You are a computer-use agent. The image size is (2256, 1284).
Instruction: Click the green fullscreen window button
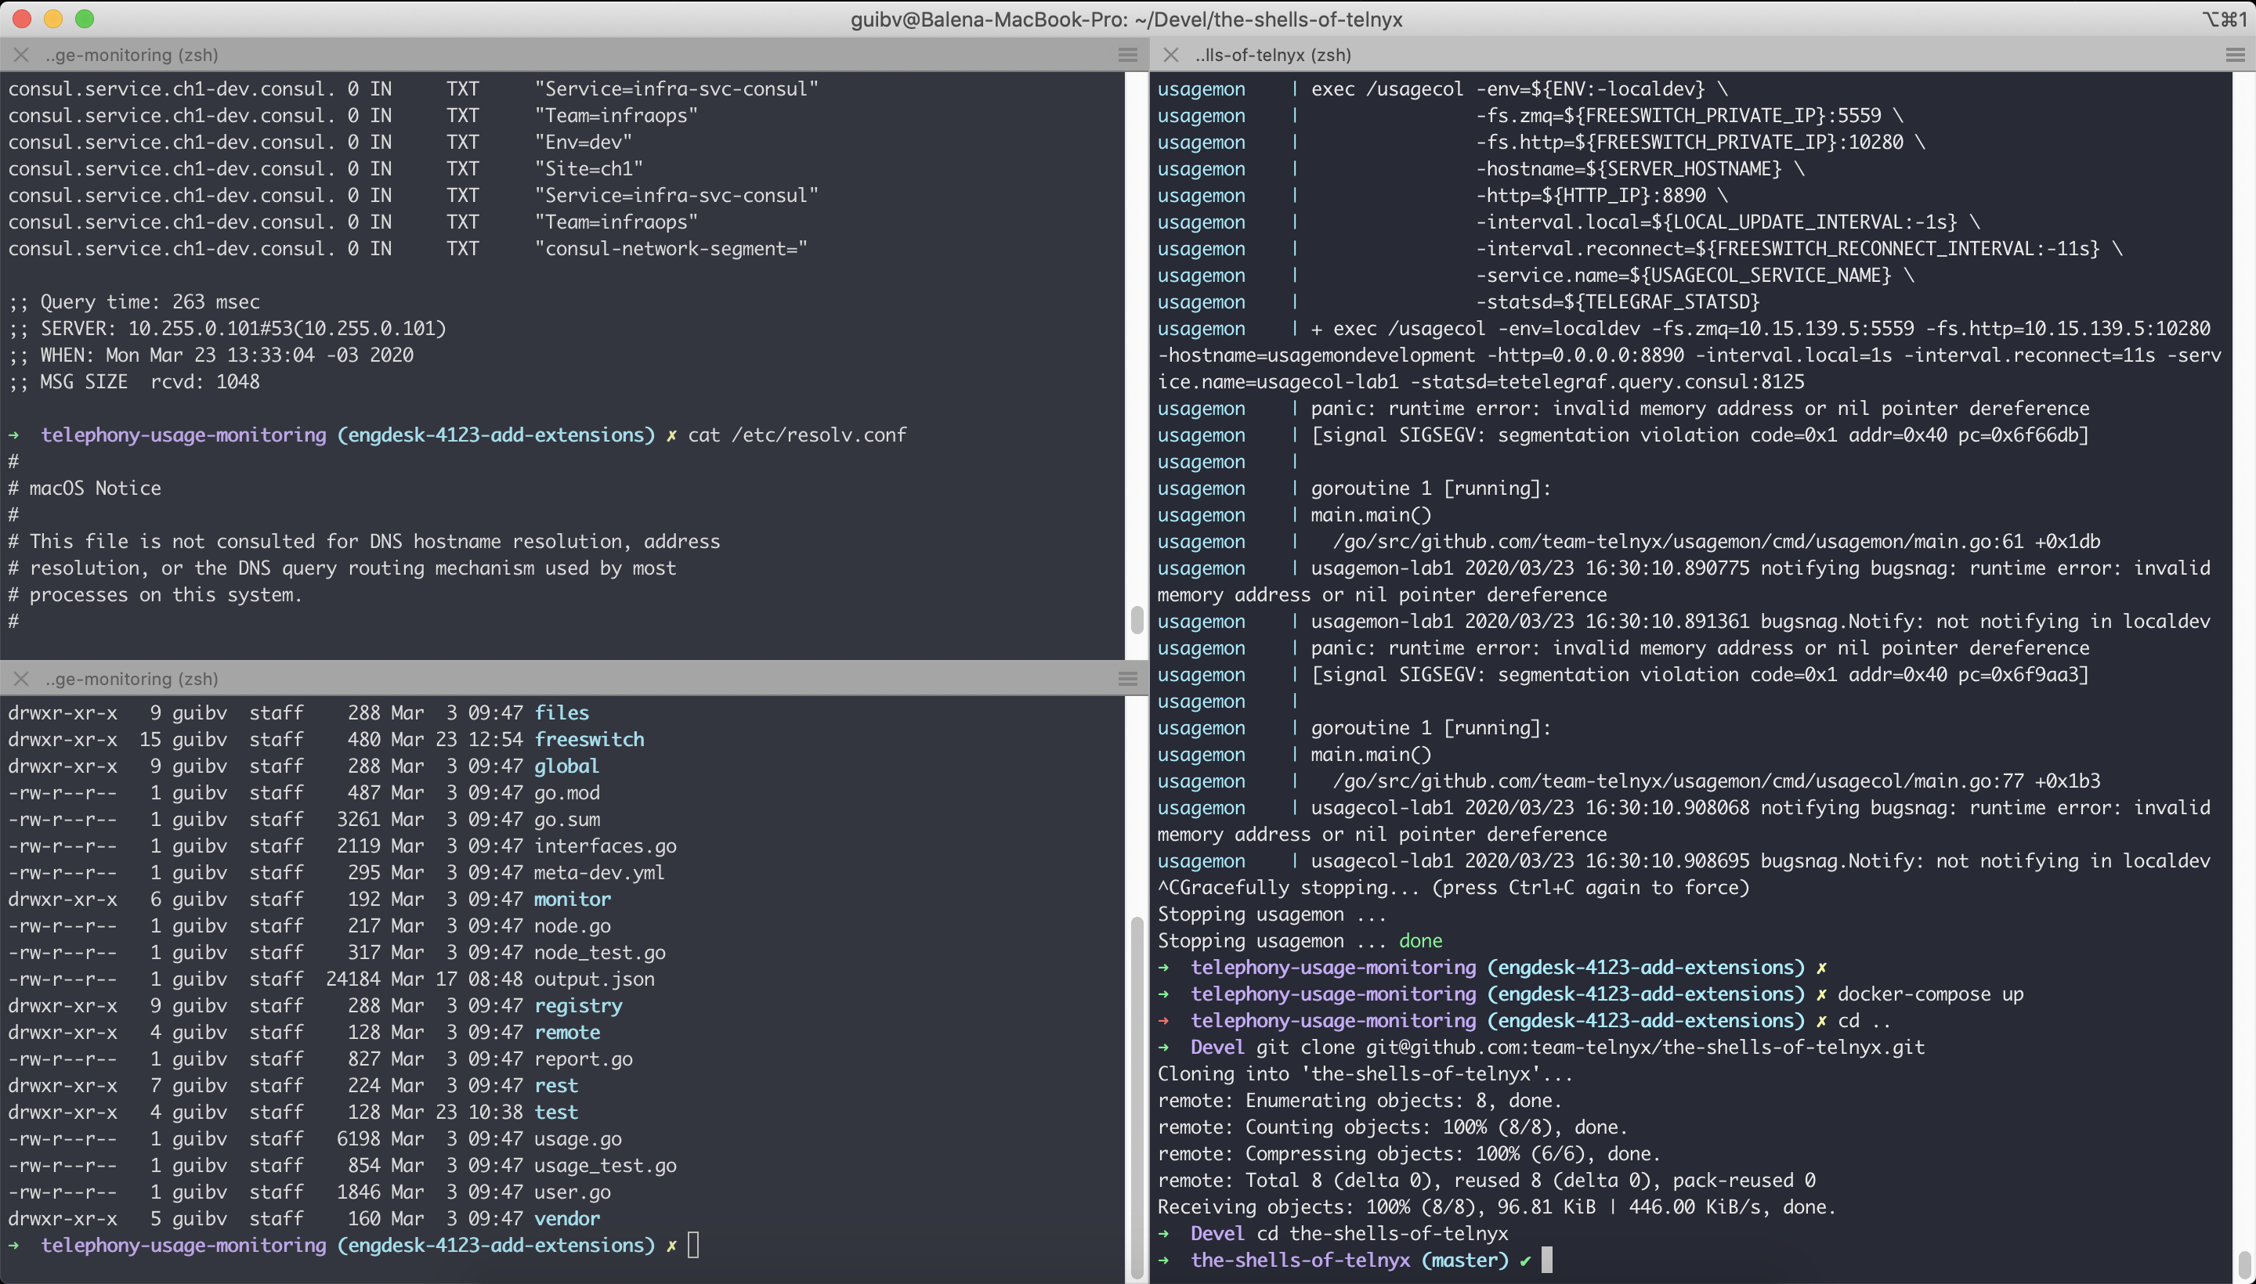click(x=85, y=19)
